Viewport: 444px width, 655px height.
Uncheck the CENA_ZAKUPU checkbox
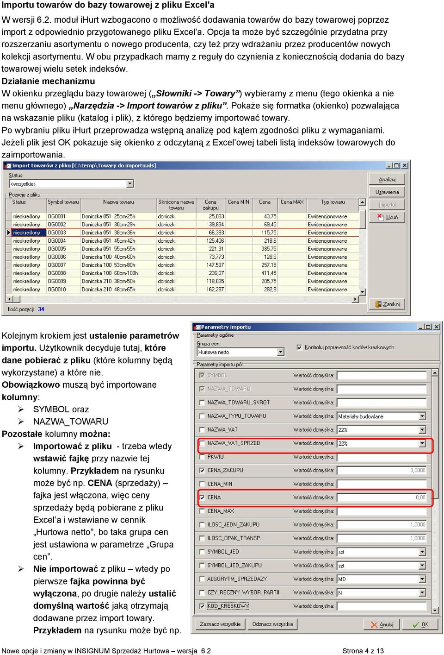(202, 470)
